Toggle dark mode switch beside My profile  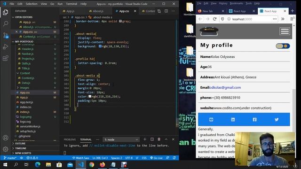[283, 46]
